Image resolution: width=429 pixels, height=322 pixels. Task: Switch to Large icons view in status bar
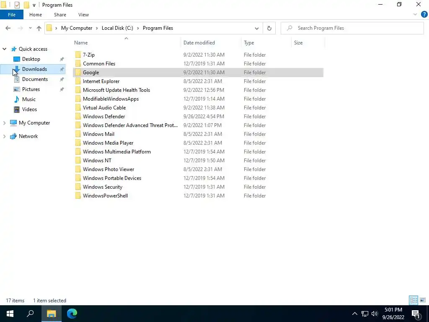click(423, 300)
